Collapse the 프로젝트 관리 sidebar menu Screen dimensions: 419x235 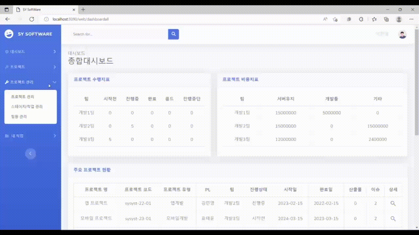30,82
